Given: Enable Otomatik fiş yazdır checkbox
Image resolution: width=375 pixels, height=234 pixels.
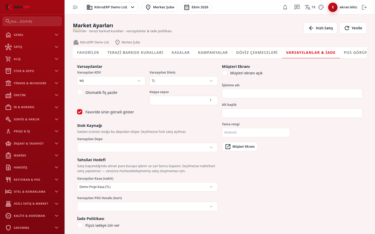Looking at the screenshot, I should (x=80, y=93).
